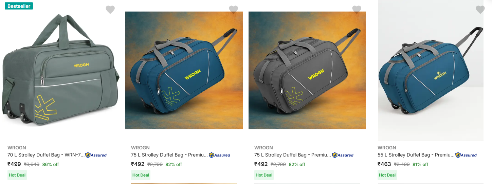Click Assured badge on 70 L bag

[x=96, y=155]
